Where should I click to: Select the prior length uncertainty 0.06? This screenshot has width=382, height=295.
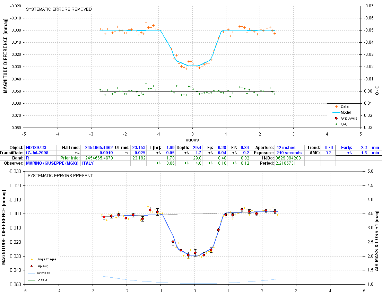171,163
